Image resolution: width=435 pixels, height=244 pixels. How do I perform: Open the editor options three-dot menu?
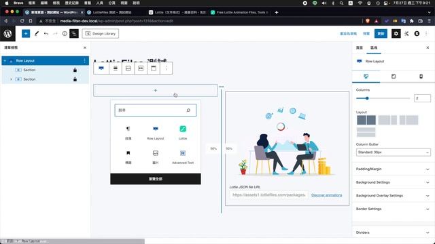[x=426, y=33]
